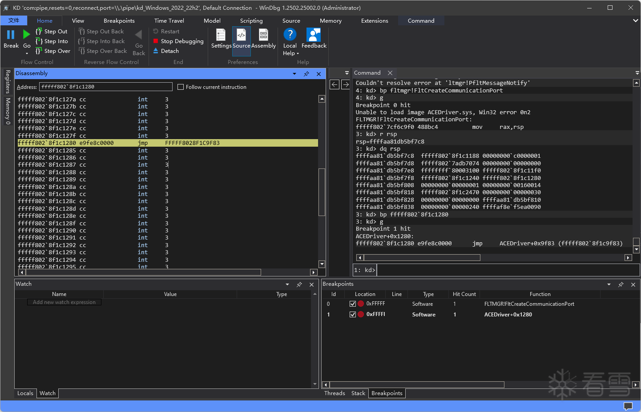Click the Break pause icon
Image resolution: width=641 pixels, height=412 pixels.
(x=11, y=35)
